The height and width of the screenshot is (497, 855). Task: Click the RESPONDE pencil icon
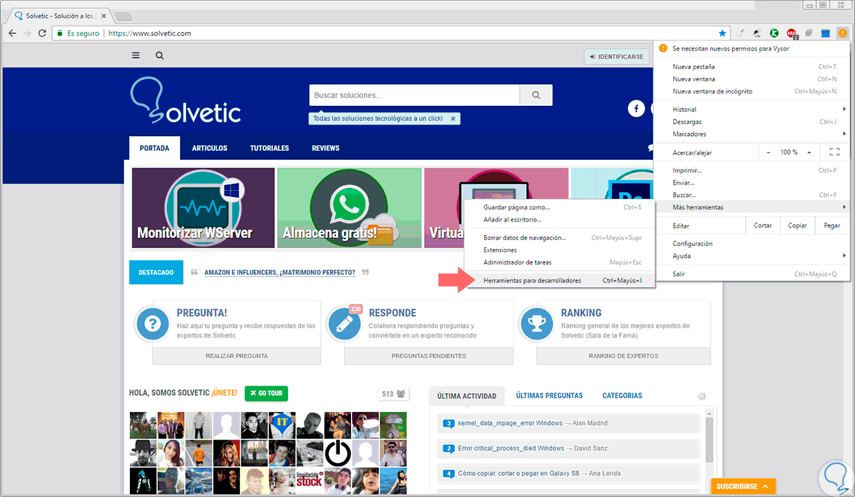click(x=344, y=325)
